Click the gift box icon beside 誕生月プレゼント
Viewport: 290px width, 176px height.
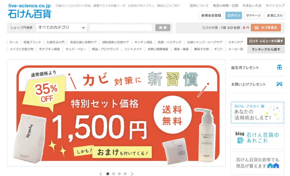(279, 67)
